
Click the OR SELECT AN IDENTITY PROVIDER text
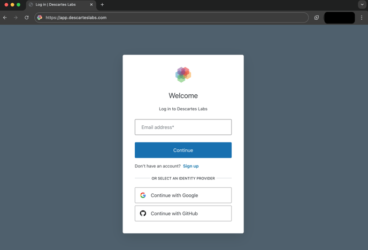183,178
